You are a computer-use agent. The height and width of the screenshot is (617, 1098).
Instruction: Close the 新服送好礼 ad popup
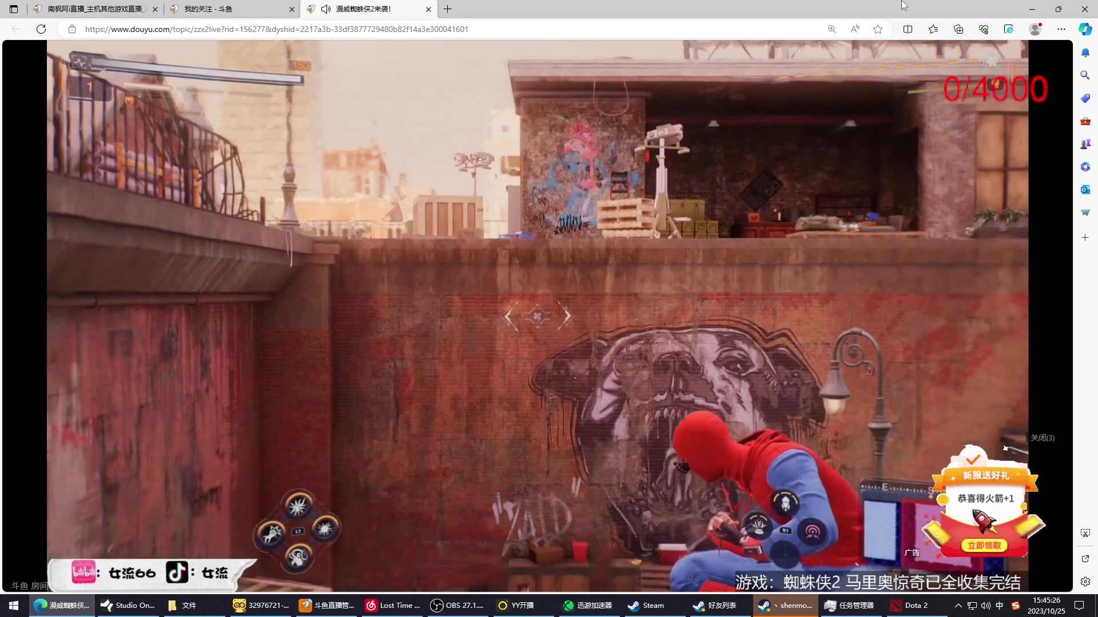pyautogui.click(x=1043, y=438)
